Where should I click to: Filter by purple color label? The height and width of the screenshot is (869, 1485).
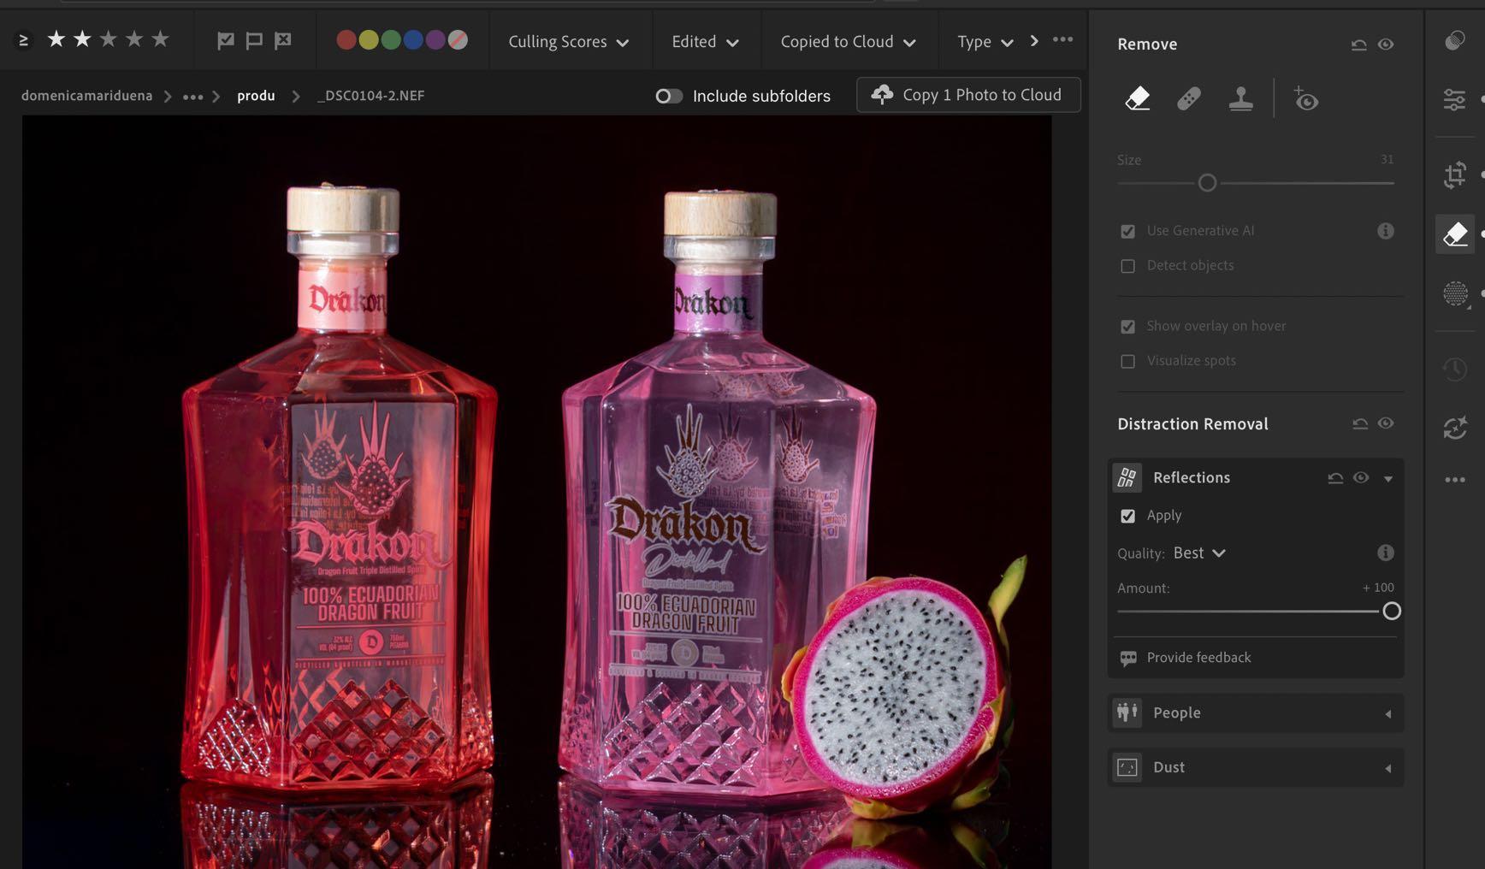click(435, 40)
